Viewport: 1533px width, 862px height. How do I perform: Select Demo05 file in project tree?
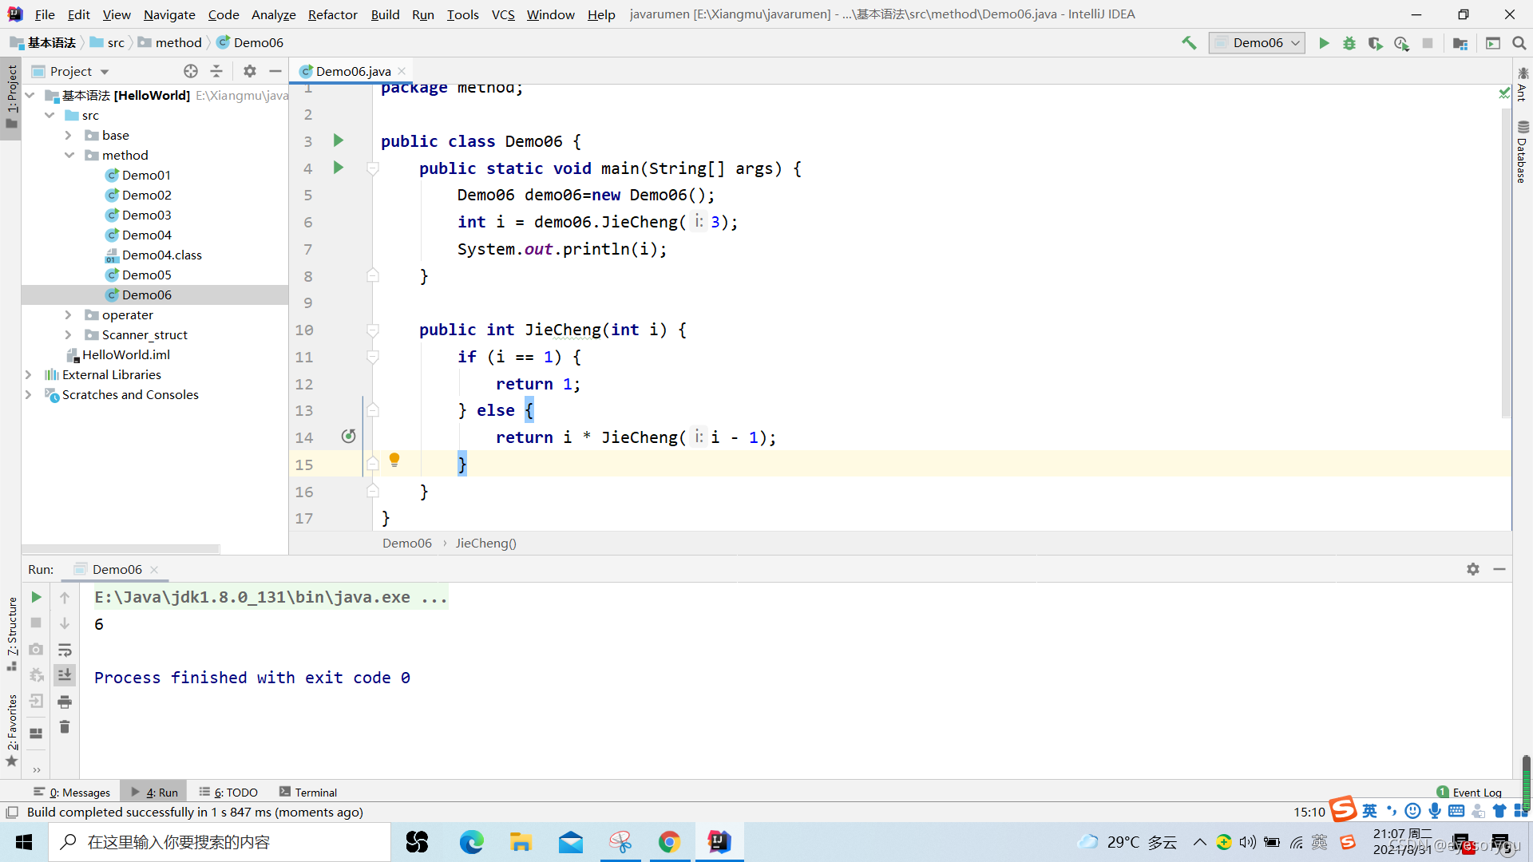coord(146,274)
